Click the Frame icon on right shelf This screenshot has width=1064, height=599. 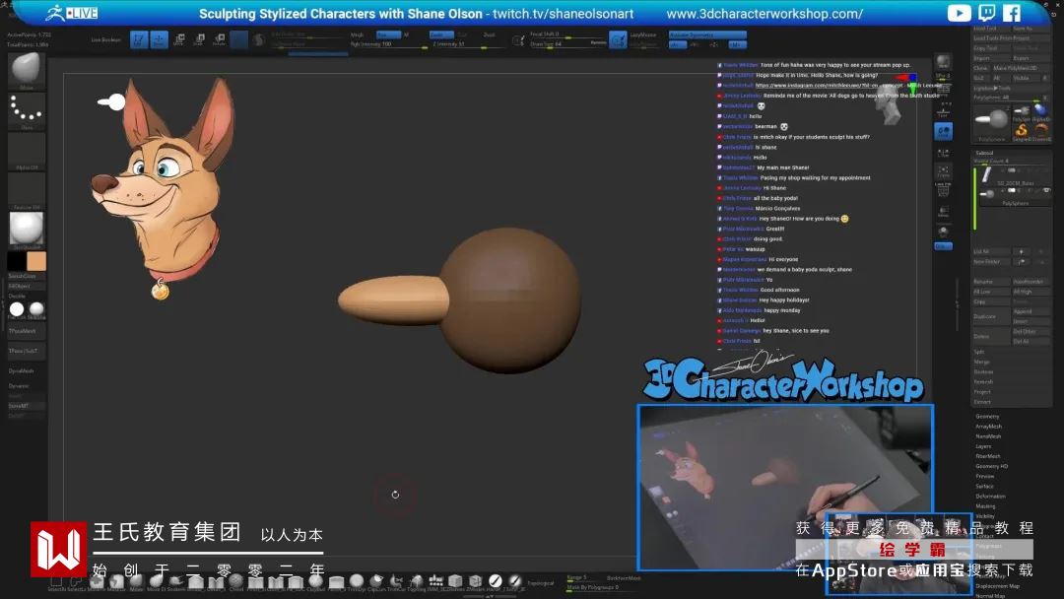click(943, 171)
